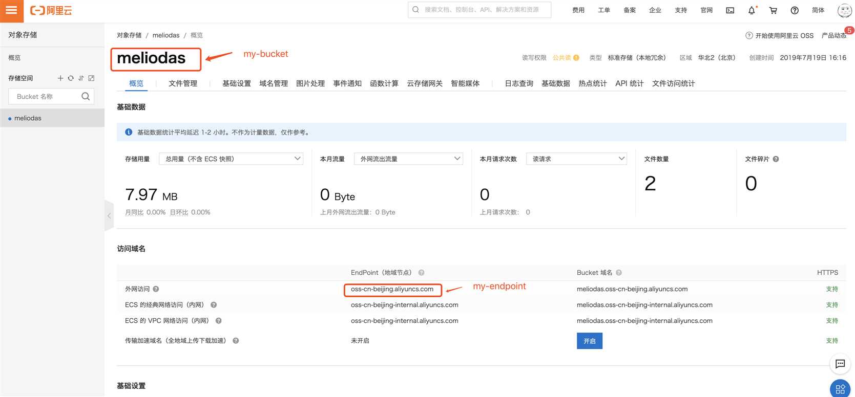
Task: Open the 热点统计 tab
Action: 593,83
